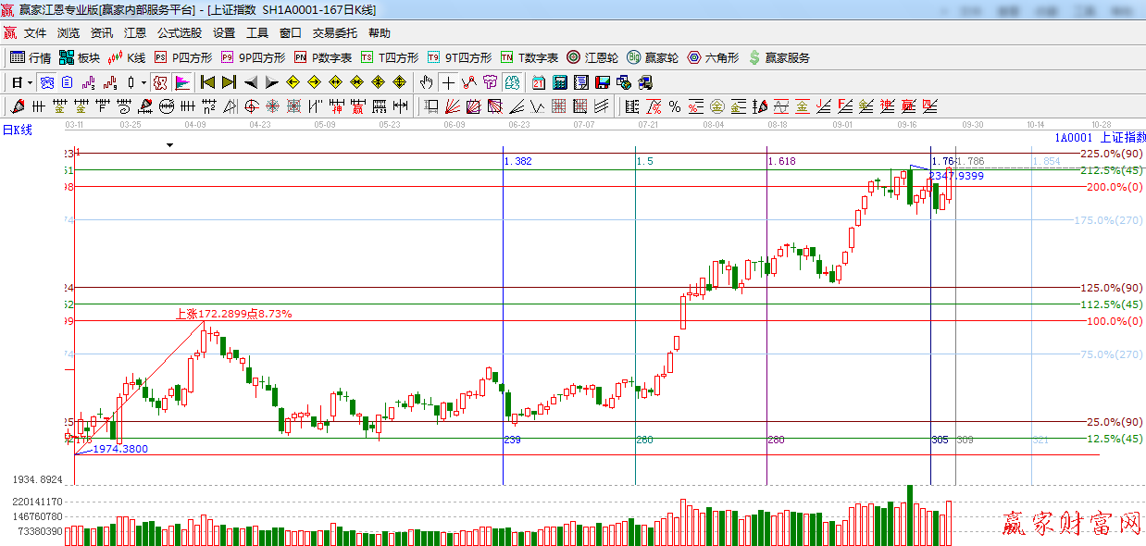This screenshot has height=546, width=1146.
Task: Toggle the highlighted flag chart button
Action: (x=182, y=82)
